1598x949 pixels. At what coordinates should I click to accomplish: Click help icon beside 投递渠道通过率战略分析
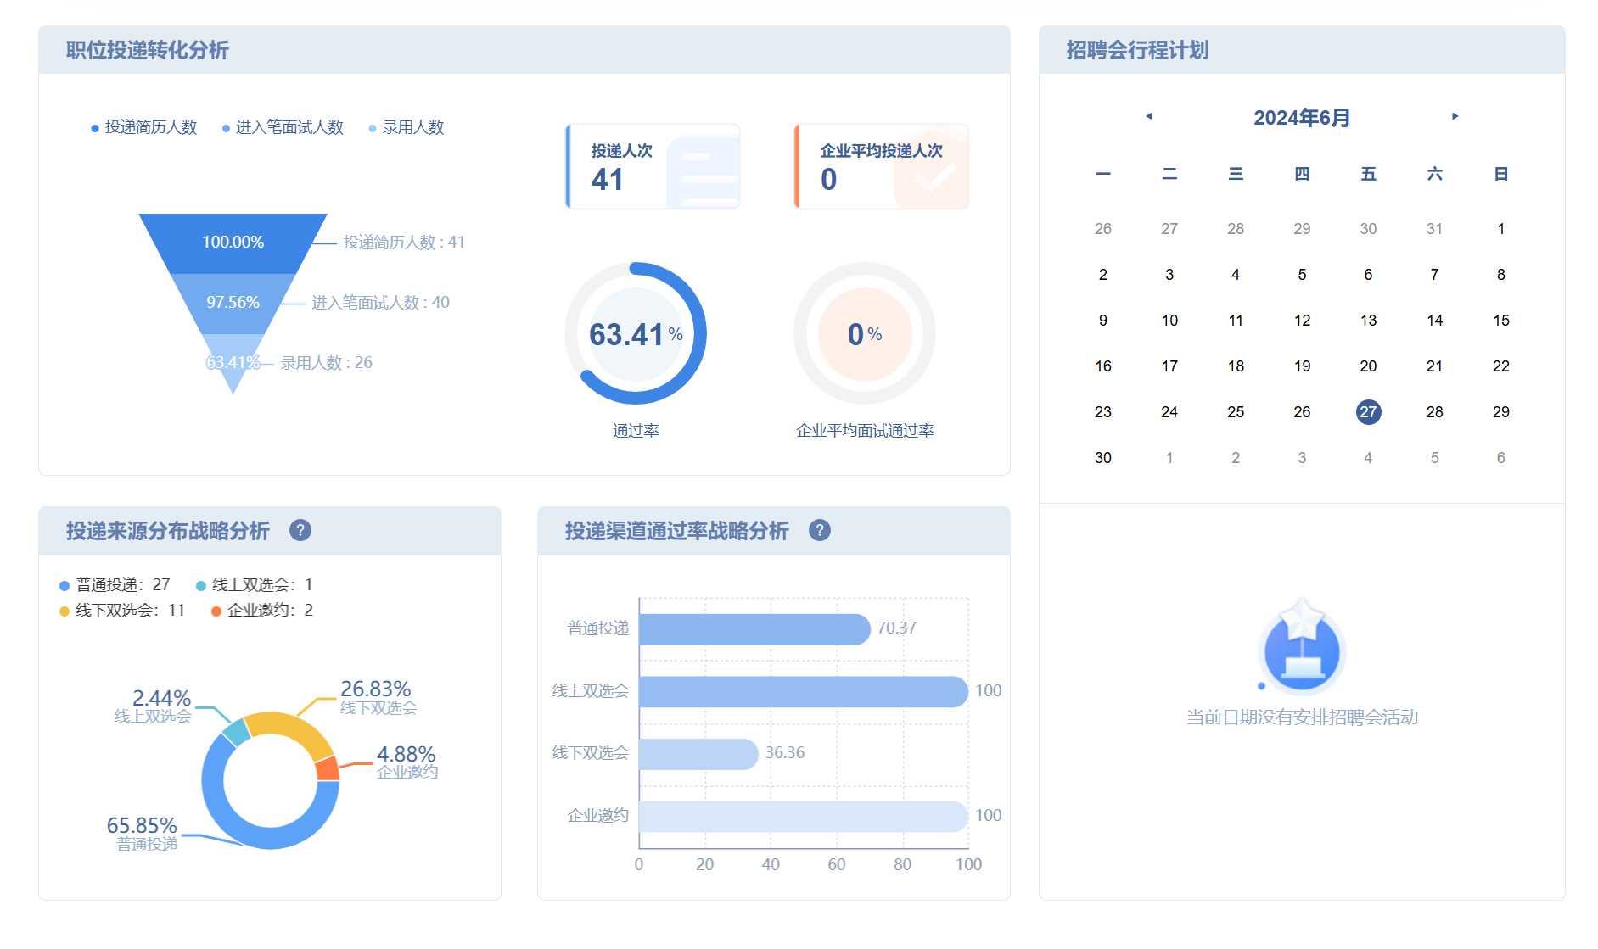pos(819,531)
